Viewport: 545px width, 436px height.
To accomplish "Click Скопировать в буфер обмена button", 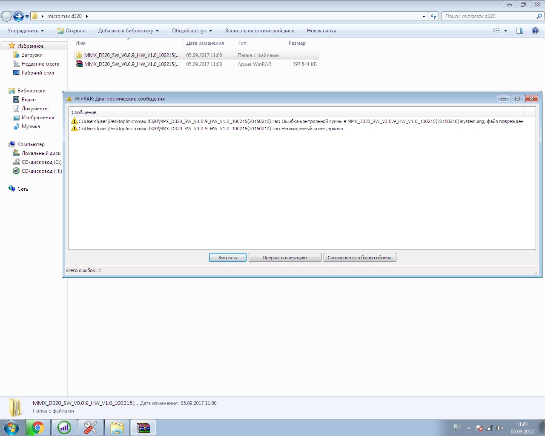I will pyautogui.click(x=359, y=258).
